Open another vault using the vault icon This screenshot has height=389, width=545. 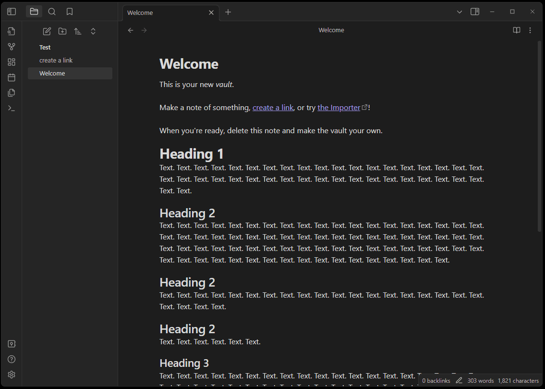pyautogui.click(x=11, y=343)
